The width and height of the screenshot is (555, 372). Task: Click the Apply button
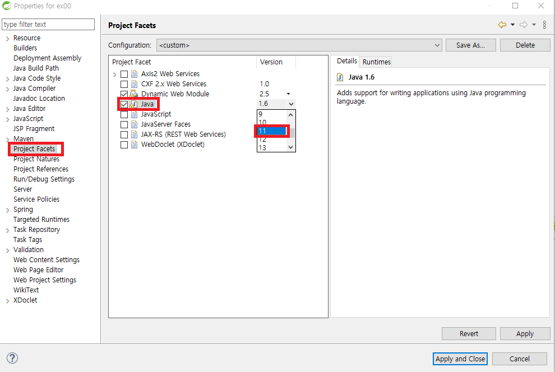click(525, 334)
